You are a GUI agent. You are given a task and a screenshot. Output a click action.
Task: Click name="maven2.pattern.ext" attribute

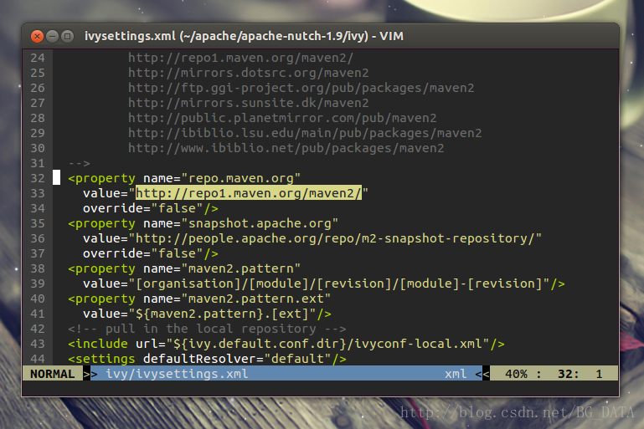click(237, 299)
